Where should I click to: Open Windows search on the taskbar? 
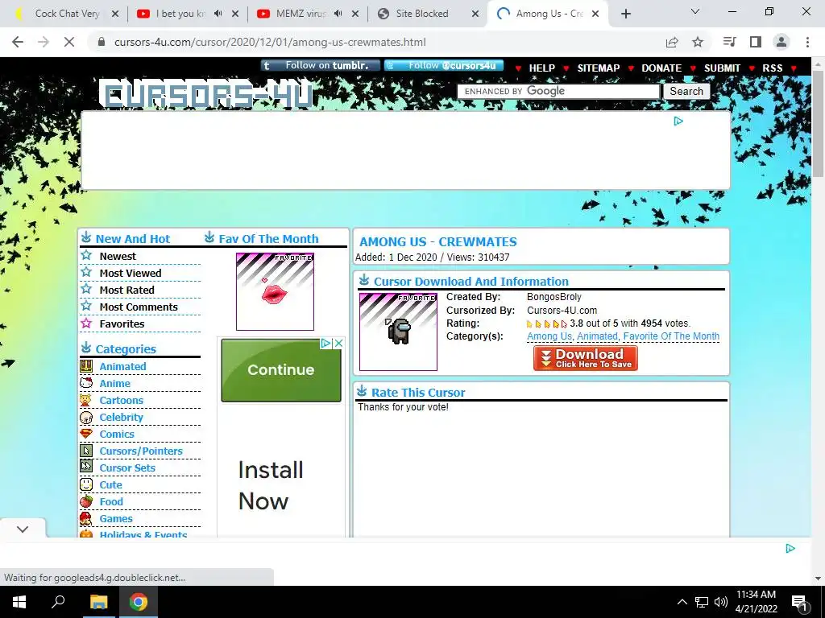(58, 602)
